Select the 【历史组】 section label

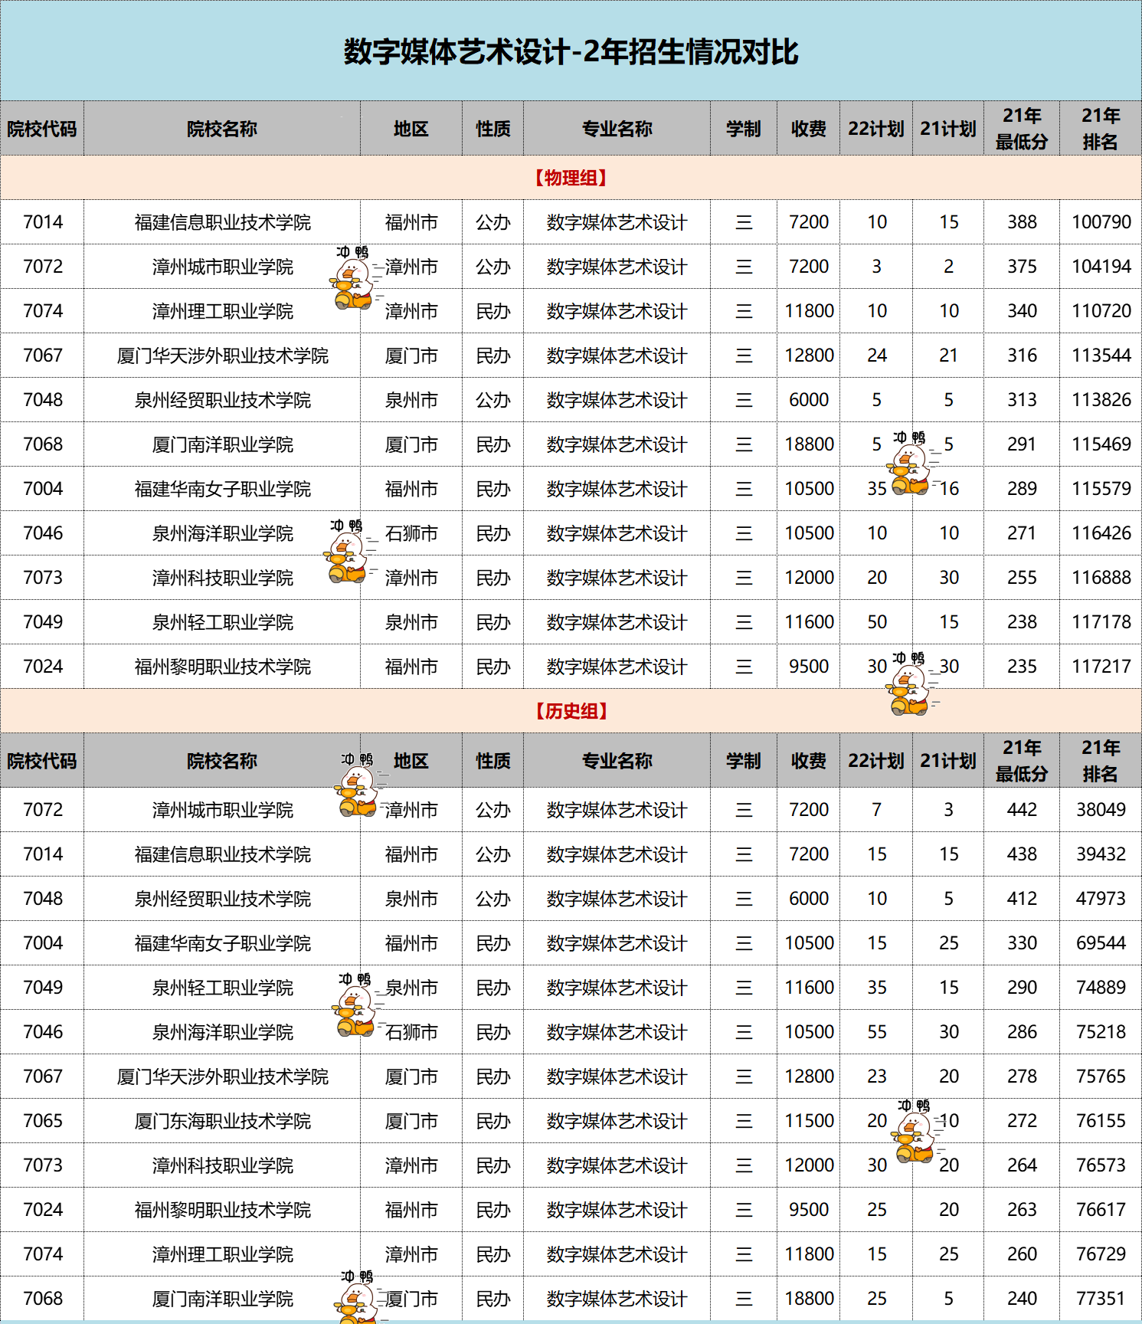571,711
